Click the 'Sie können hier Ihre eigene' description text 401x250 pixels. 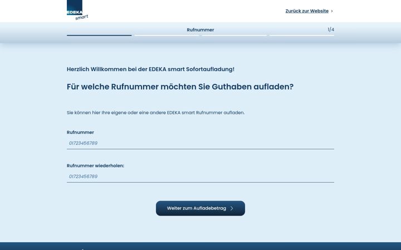coord(155,112)
